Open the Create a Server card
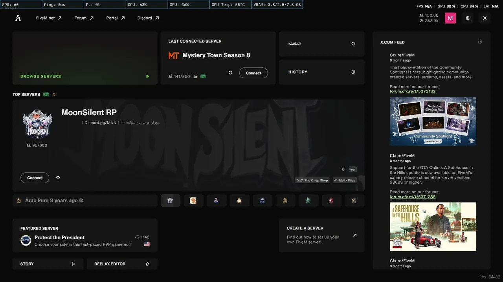The width and height of the screenshot is (503, 282). click(x=322, y=235)
